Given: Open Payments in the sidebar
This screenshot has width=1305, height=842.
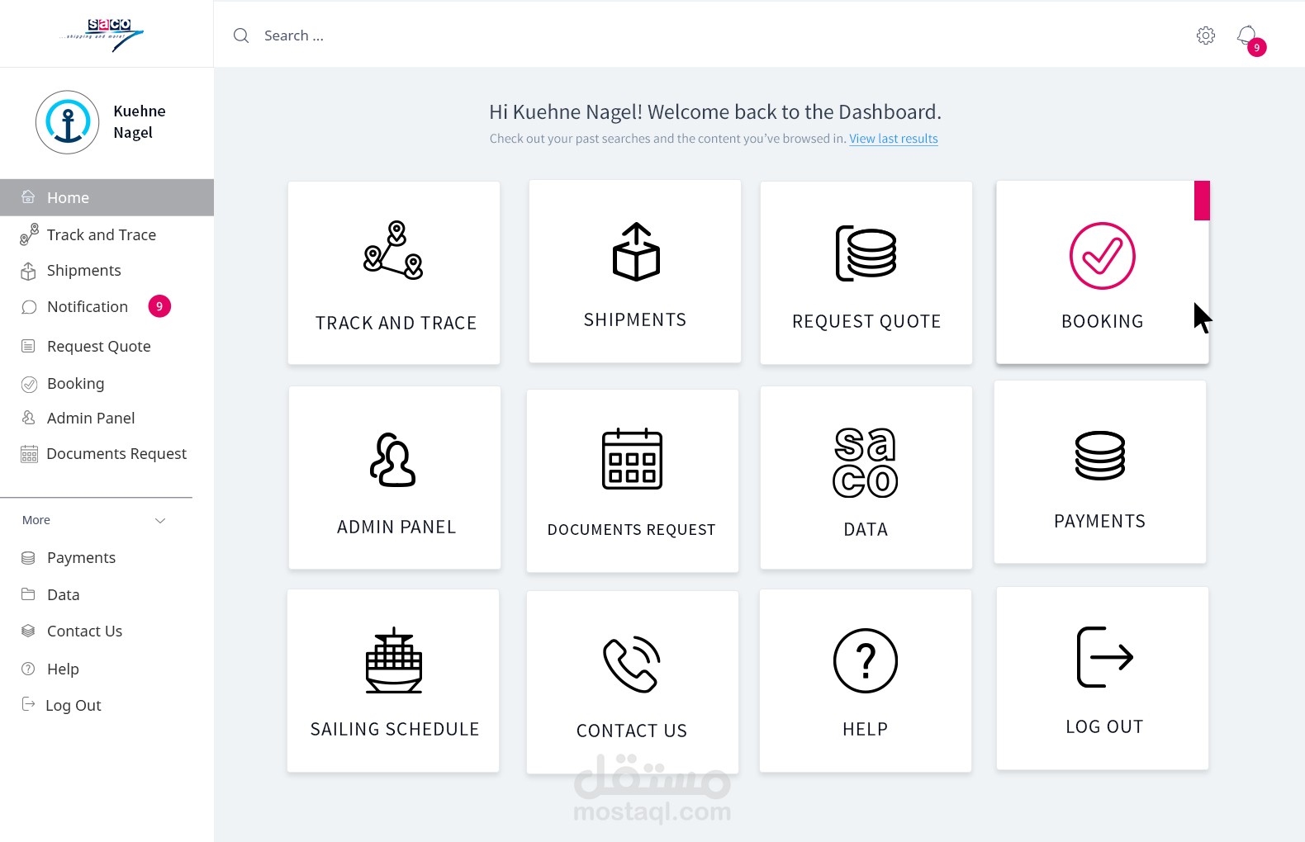Looking at the screenshot, I should 81,558.
